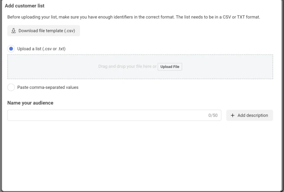Click the 0/50 character counter
284x192 pixels.
coord(213,115)
